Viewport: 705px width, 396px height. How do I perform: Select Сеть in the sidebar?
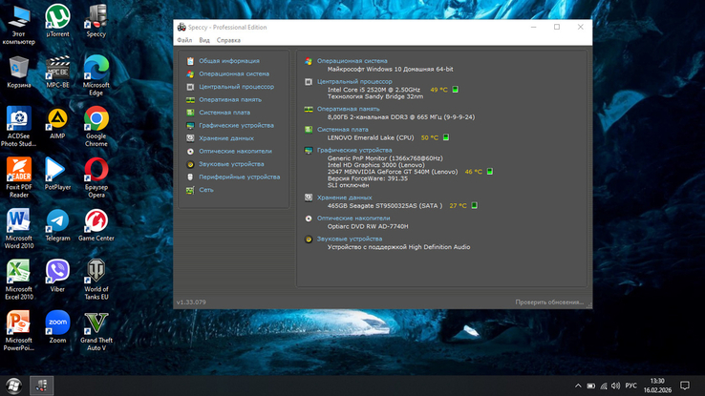206,190
